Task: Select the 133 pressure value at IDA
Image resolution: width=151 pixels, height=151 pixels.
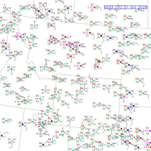Action: point(48,90)
